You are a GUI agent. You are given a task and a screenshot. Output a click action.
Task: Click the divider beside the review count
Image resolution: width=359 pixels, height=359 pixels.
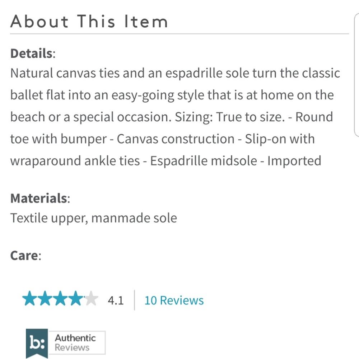point(135,300)
